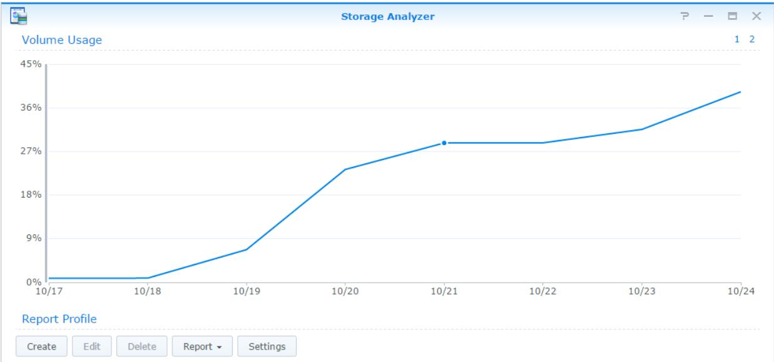
Task: Switch to volume page 2
Action: pos(752,39)
